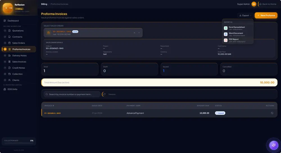The height and width of the screenshot is (153, 281).
Task: Click the Quotations document icon
Action: coord(10,31)
